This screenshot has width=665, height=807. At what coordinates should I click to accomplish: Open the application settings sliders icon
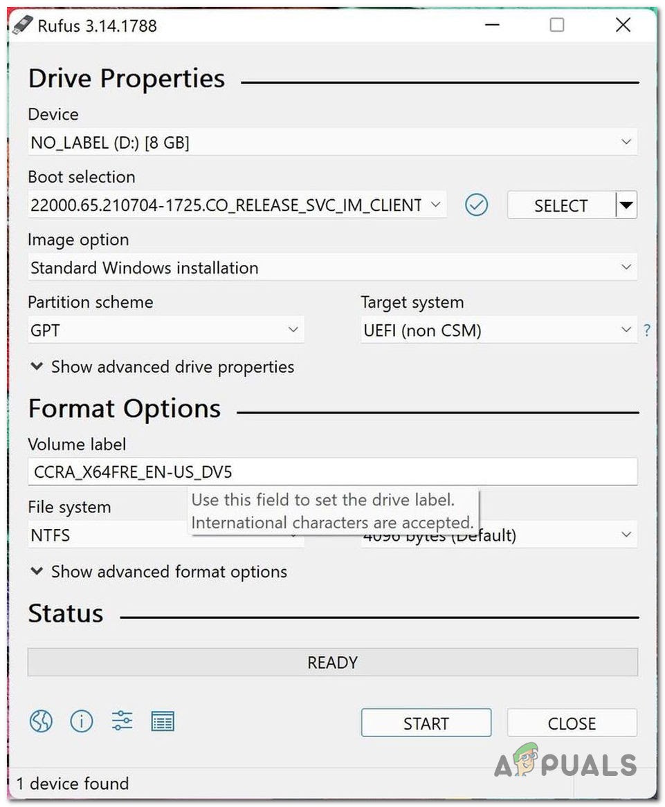122,721
